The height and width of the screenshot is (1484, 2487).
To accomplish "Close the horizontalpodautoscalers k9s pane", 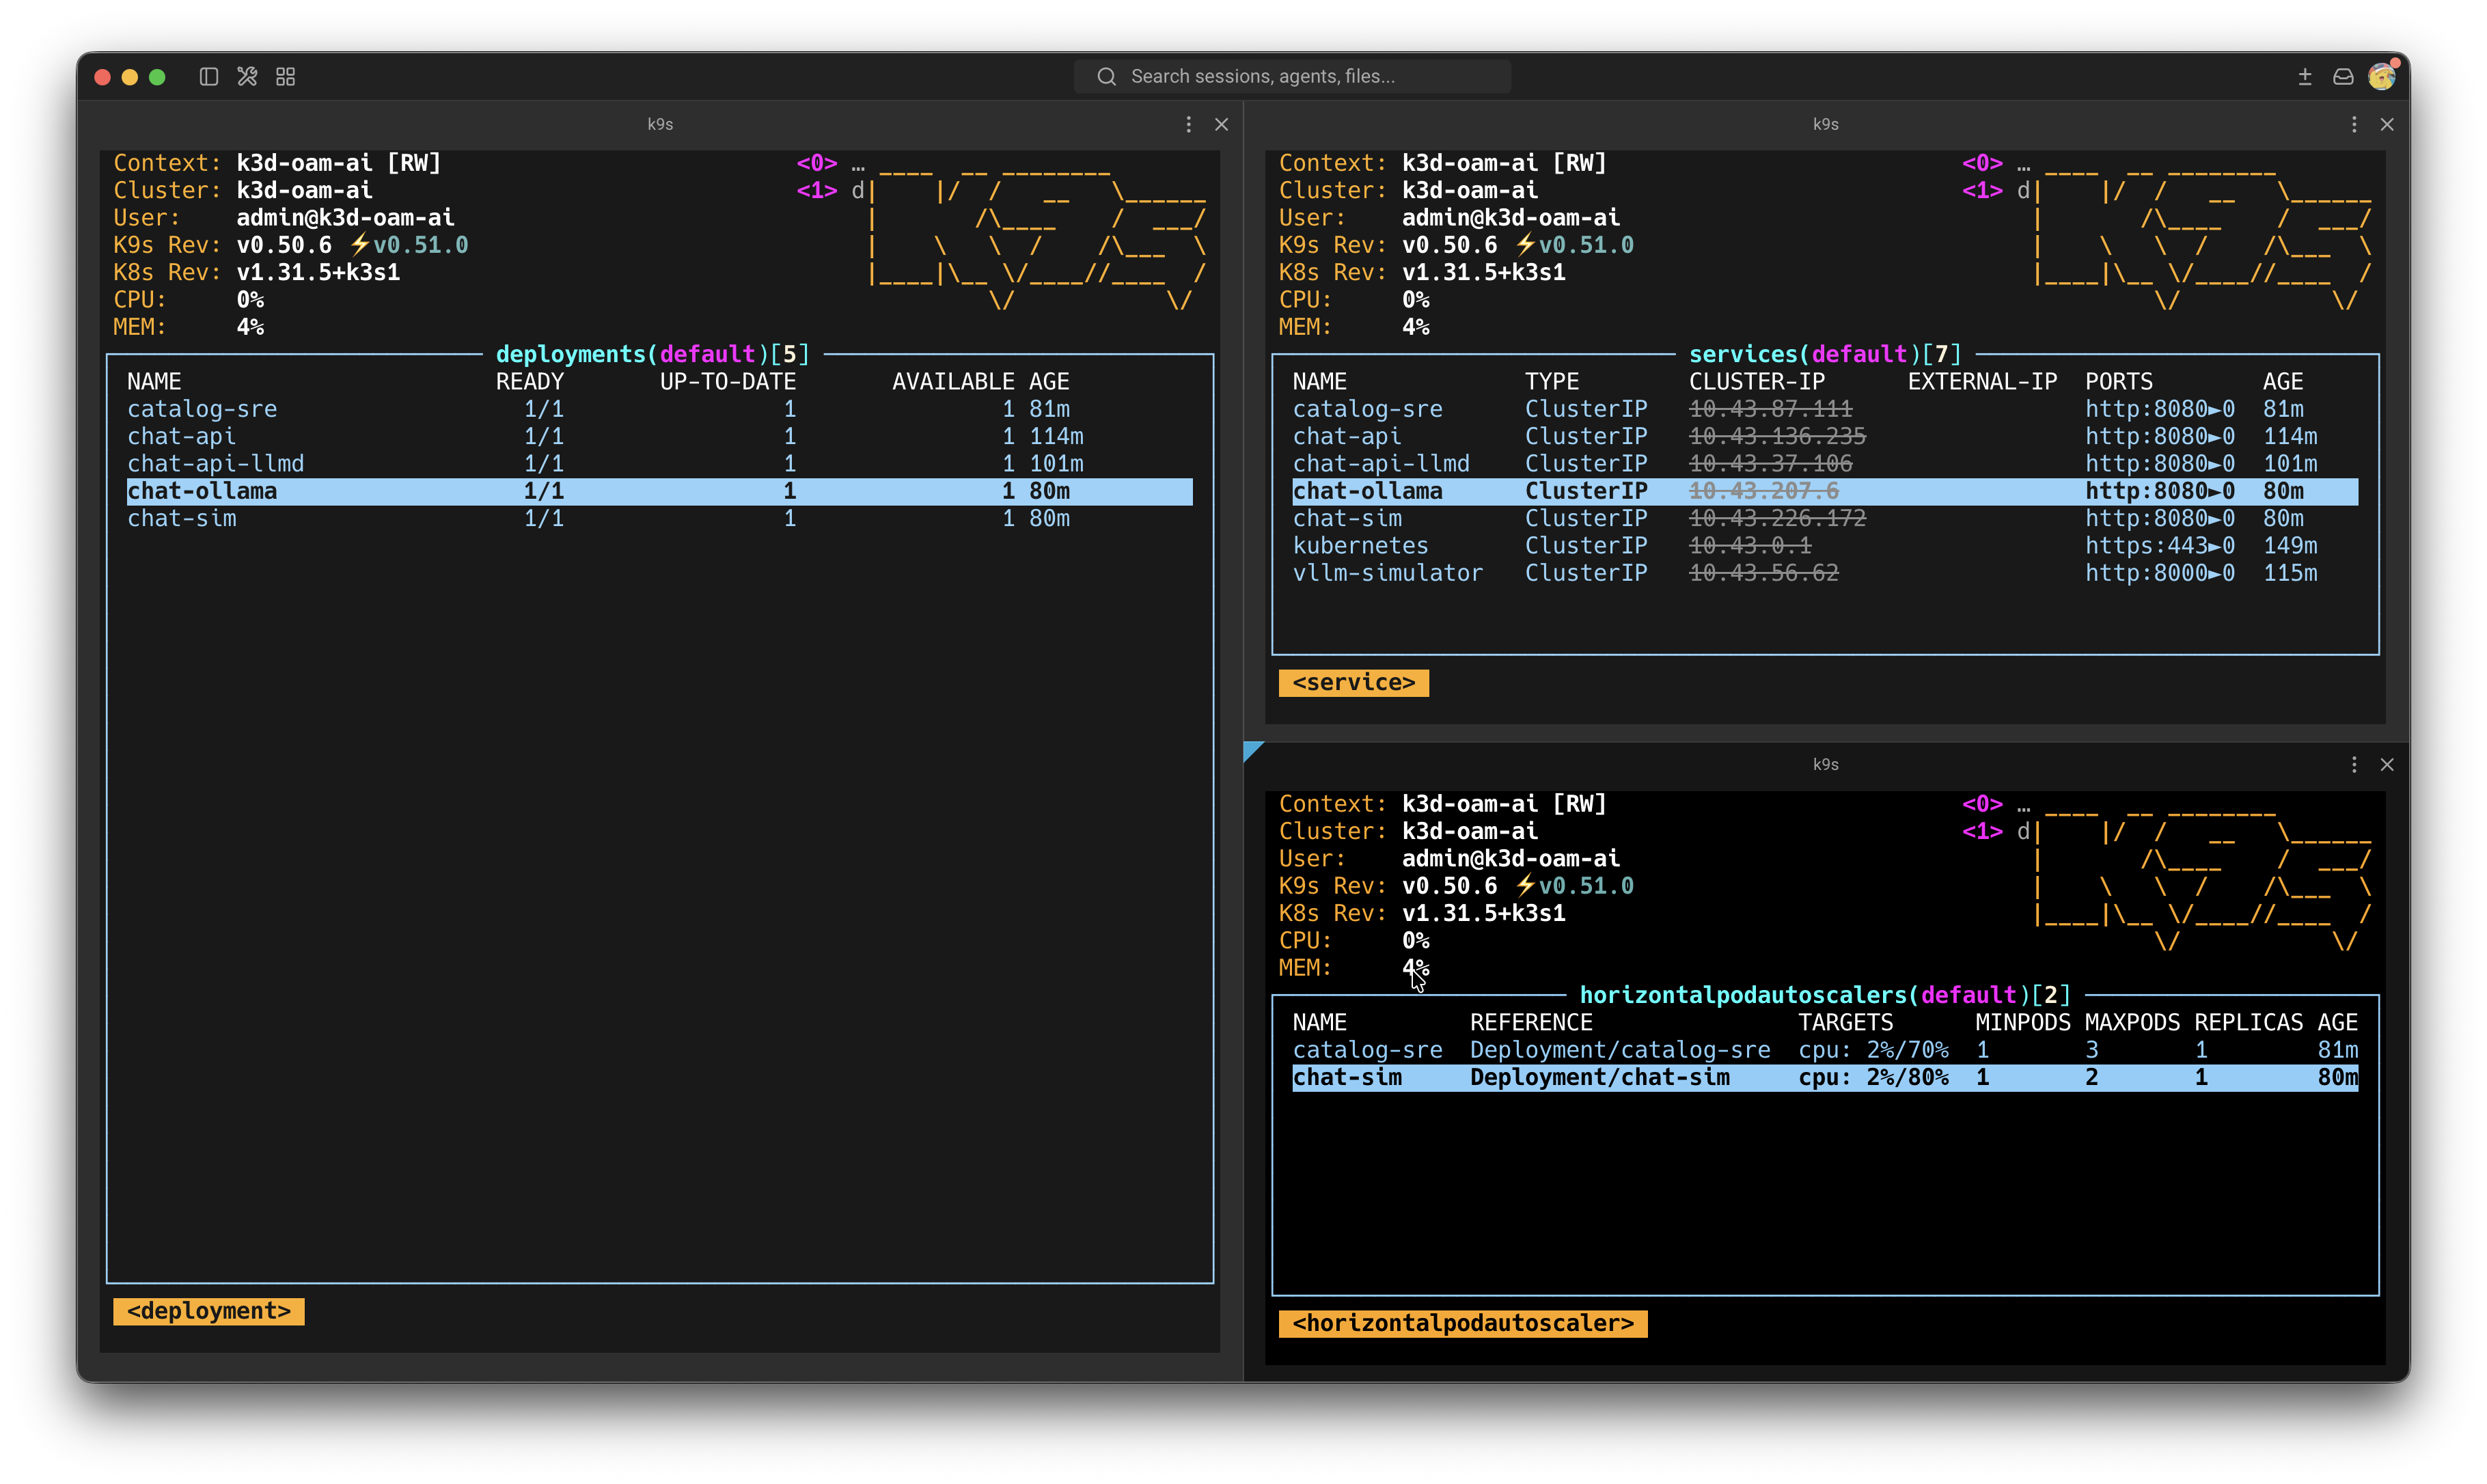I will (2387, 764).
